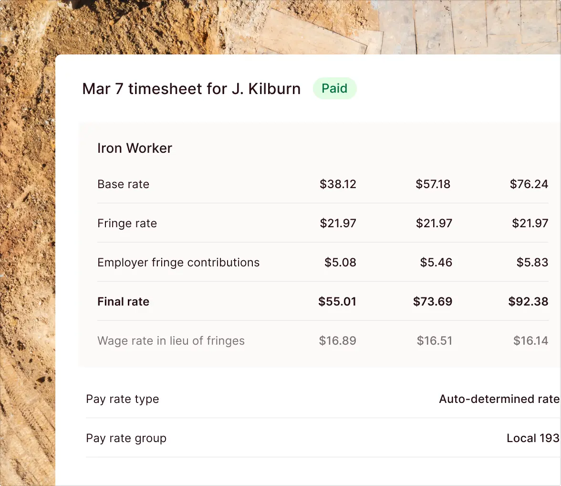Click the Base rate label
Screen dimensions: 561x486
click(x=123, y=184)
